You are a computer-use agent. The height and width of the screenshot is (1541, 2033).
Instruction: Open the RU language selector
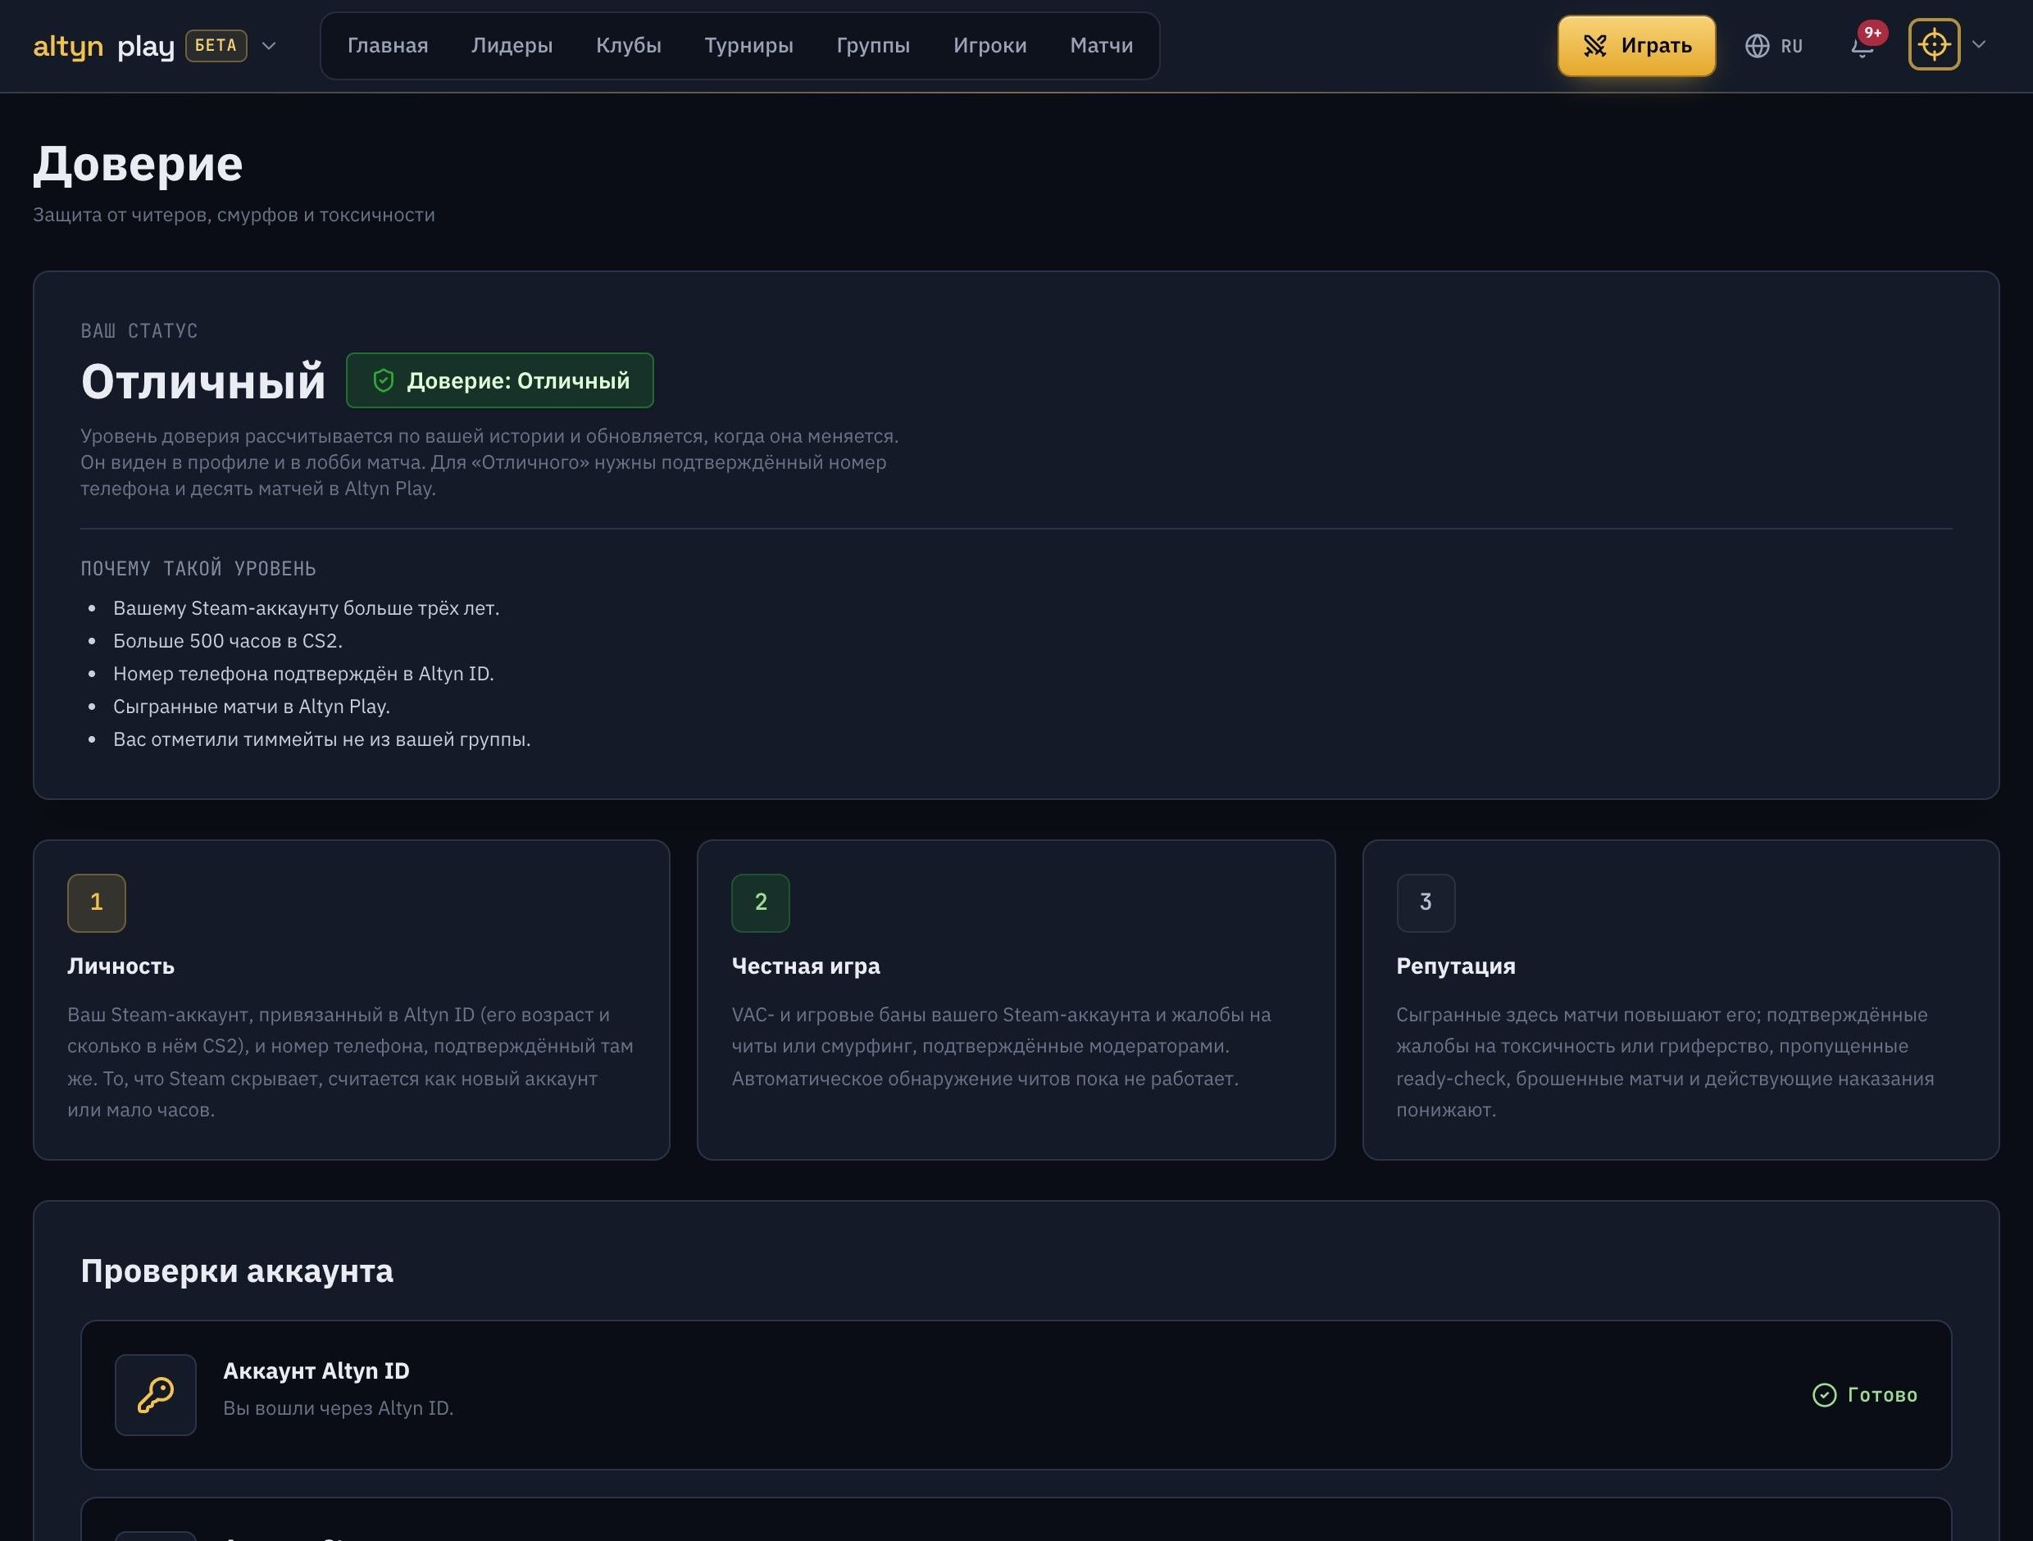point(1774,46)
